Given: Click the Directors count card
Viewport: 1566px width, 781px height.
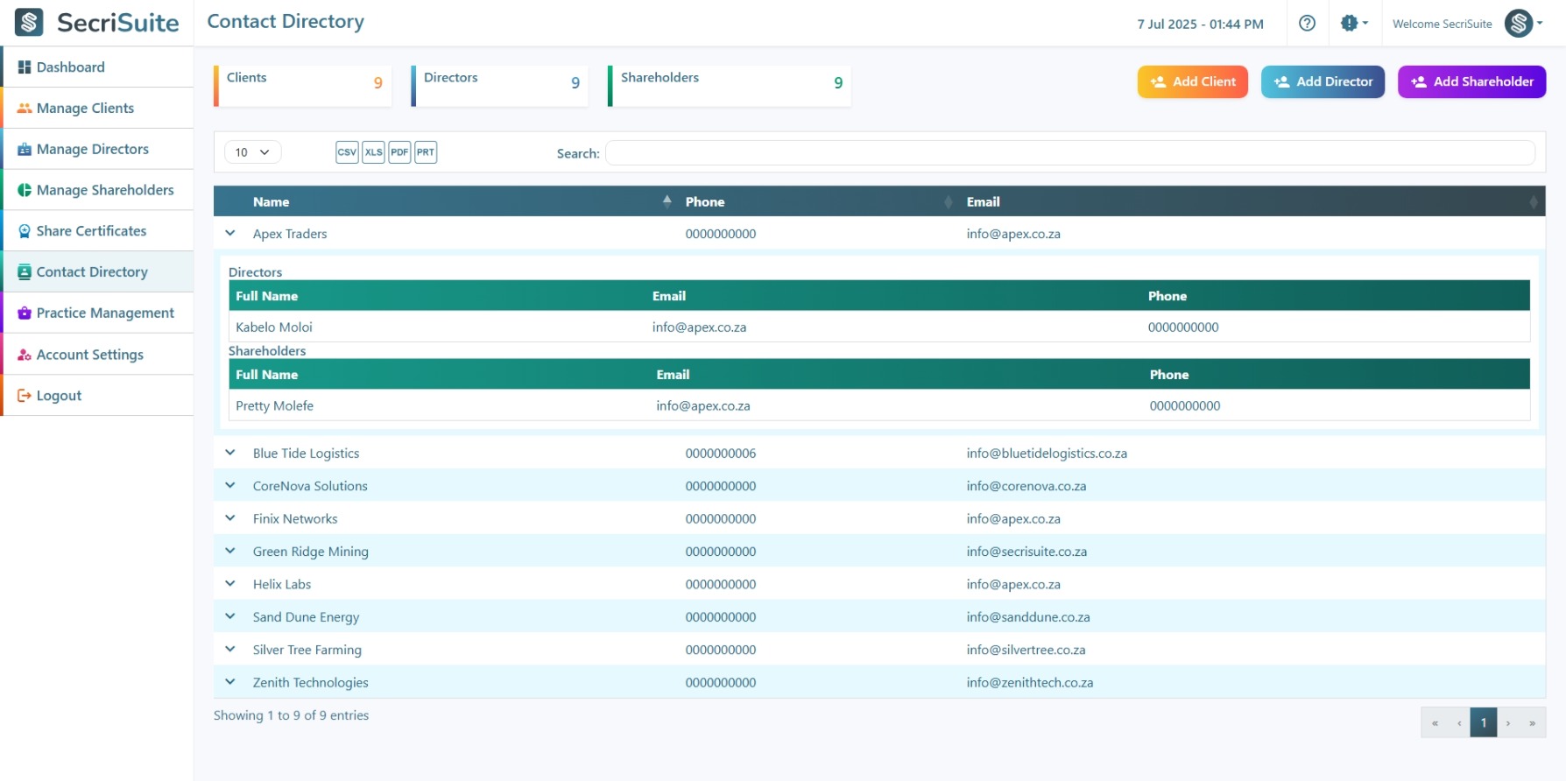Looking at the screenshot, I should 500,85.
